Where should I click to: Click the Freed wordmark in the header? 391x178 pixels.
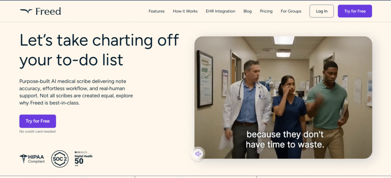click(x=48, y=11)
